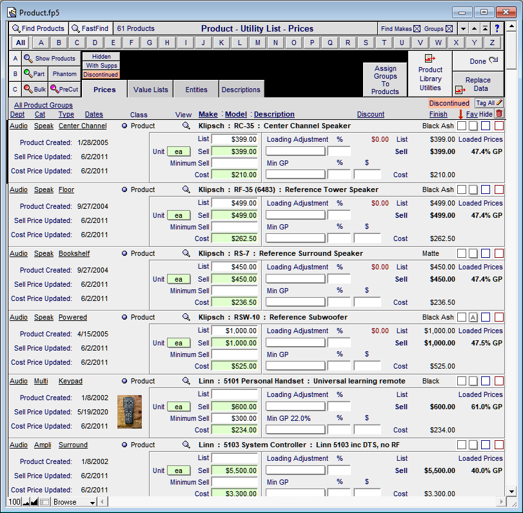View Linn 5101 Personal Handset magnifier
Image resolution: width=523 pixels, height=513 pixels.
(x=186, y=381)
